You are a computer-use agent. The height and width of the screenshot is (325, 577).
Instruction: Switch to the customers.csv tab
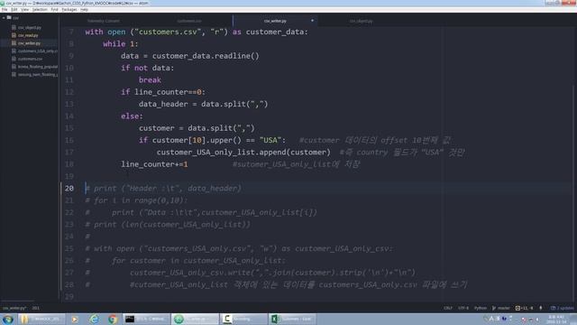coord(189,21)
